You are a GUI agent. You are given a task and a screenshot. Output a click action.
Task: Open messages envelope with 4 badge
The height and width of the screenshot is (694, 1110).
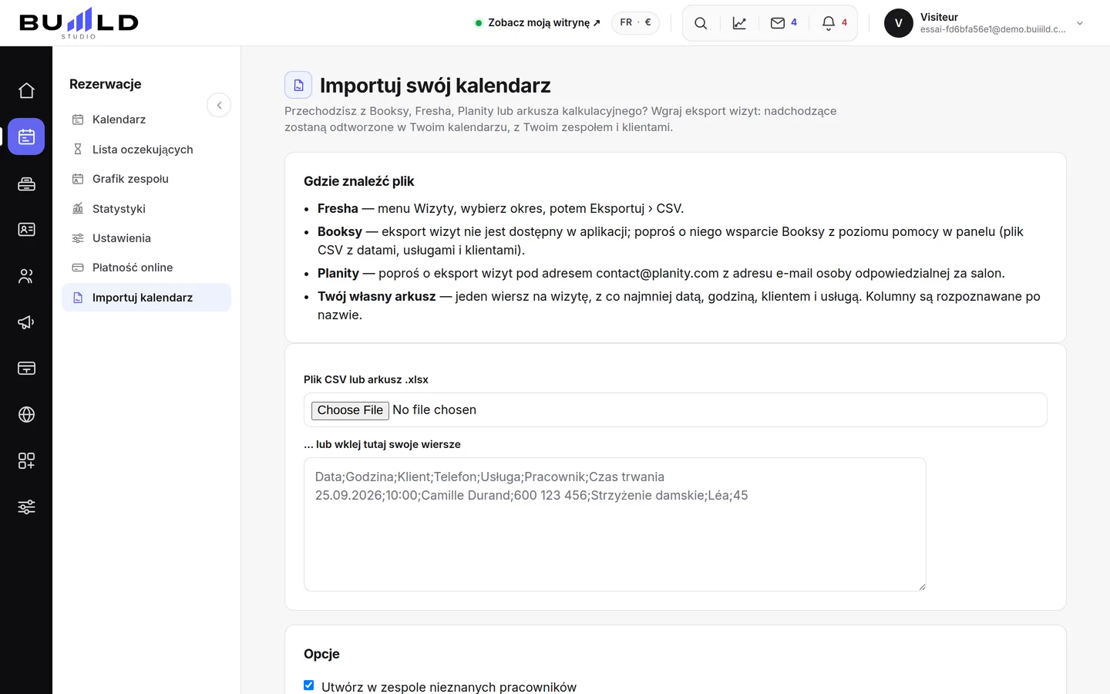[784, 23]
